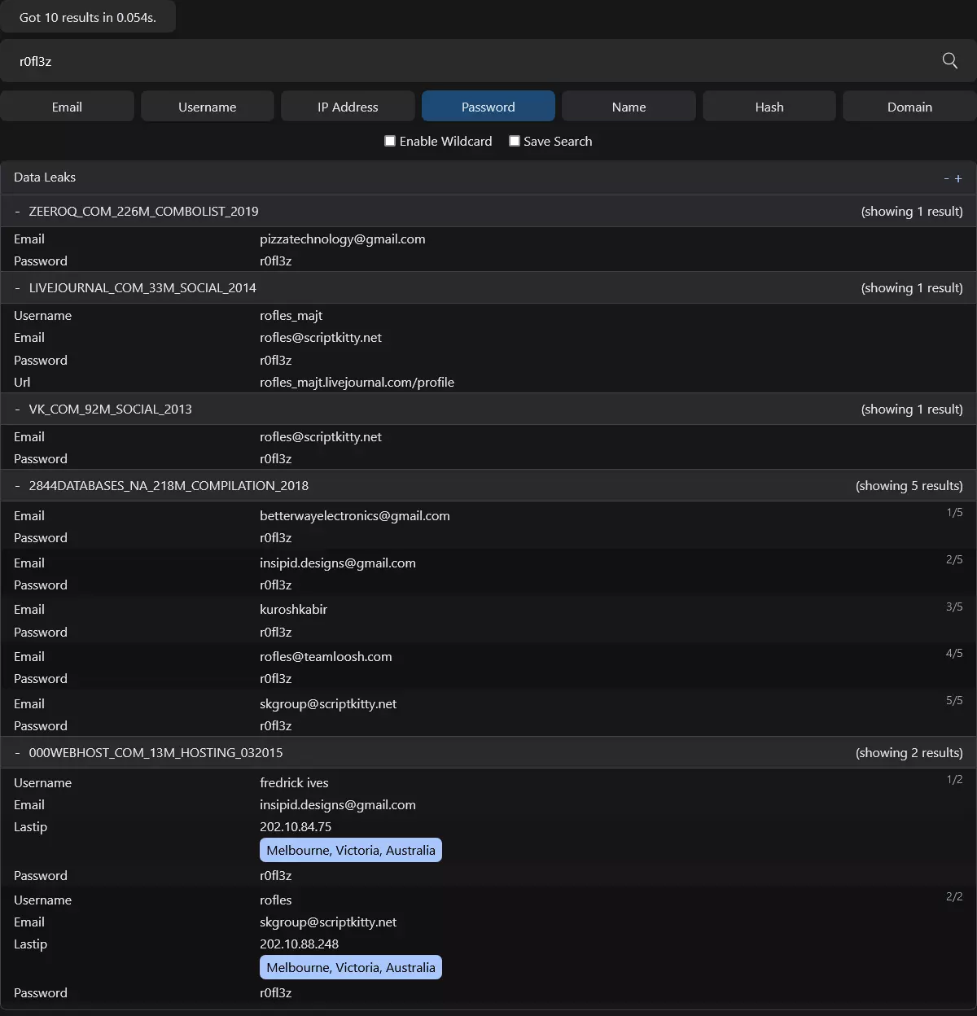Select insipid.designs@gmail.com in 2844DATABASES section
977x1016 pixels.
click(x=338, y=563)
